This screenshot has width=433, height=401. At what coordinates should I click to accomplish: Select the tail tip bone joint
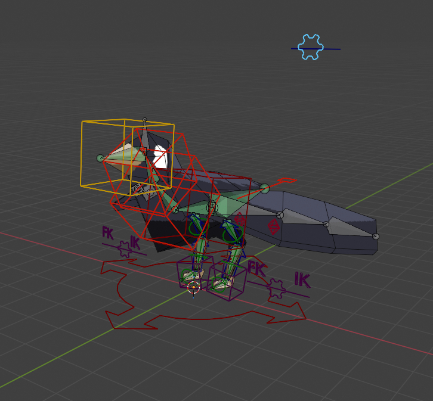(x=375, y=237)
